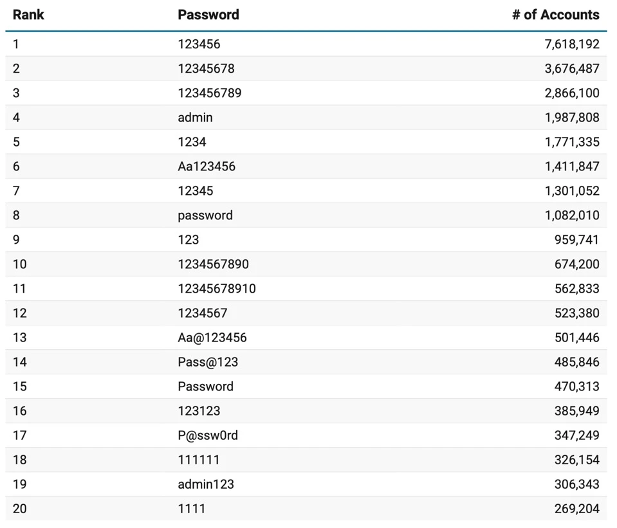Click the Pass@123 password entry
This screenshot has width=617, height=528.
208,362
